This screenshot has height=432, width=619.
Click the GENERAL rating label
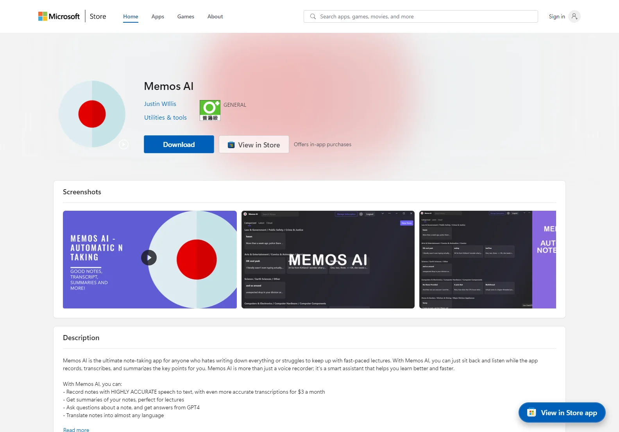click(235, 105)
